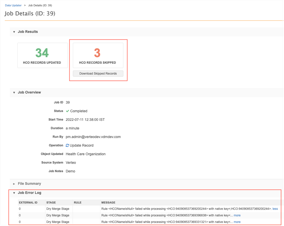Click the Data Updater breadcrumb link
The width and height of the screenshot is (284, 226).
click(13, 5)
